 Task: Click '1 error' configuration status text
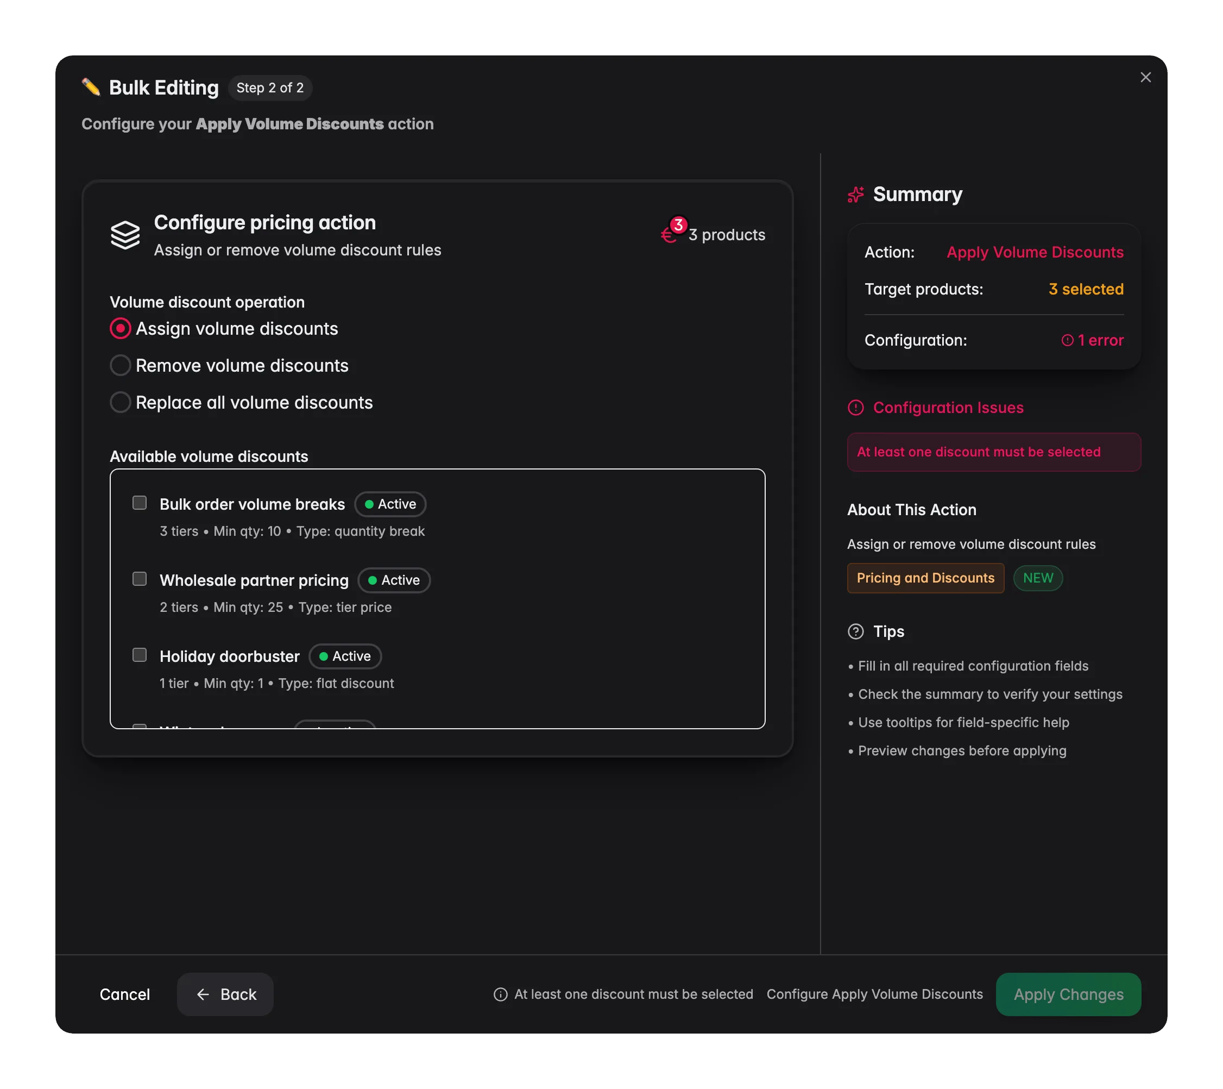pyautogui.click(x=1100, y=340)
